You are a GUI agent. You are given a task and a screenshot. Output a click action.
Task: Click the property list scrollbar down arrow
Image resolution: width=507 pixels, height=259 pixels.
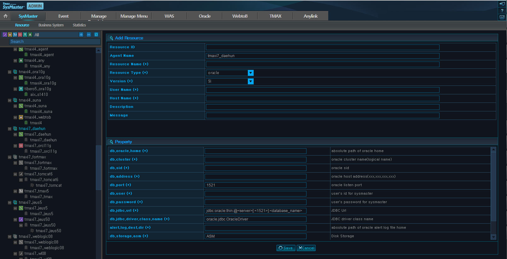(x=494, y=237)
